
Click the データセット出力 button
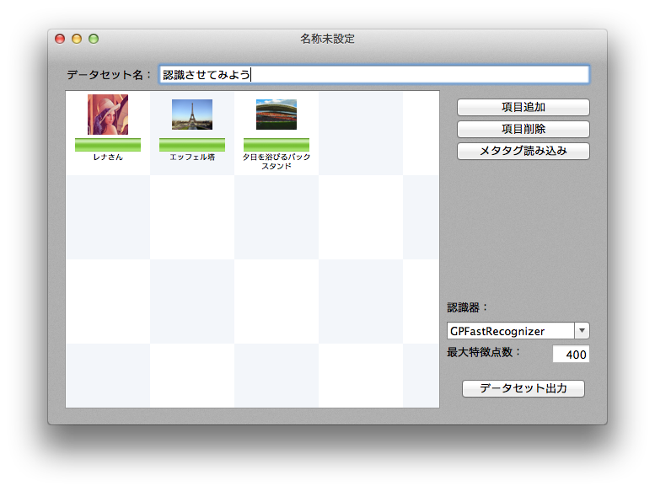[x=523, y=389]
